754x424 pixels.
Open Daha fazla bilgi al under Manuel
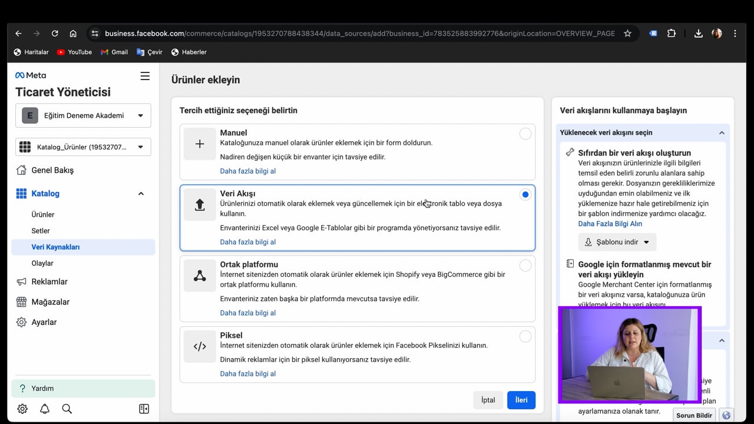click(247, 171)
